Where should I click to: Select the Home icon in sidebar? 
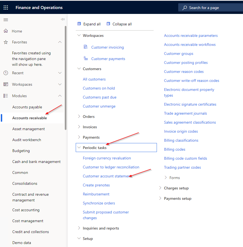pos(6,31)
